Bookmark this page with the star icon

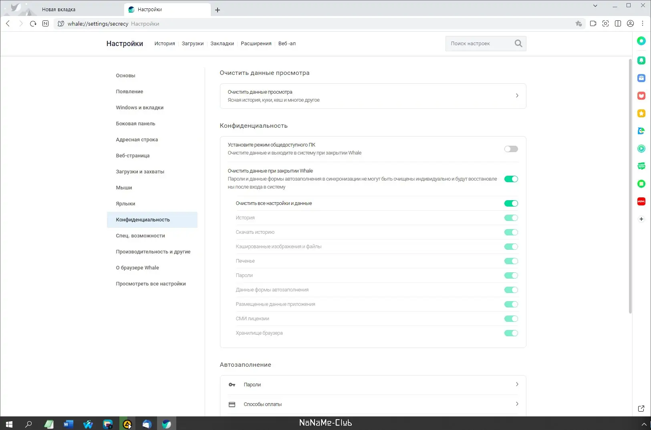coord(578,24)
